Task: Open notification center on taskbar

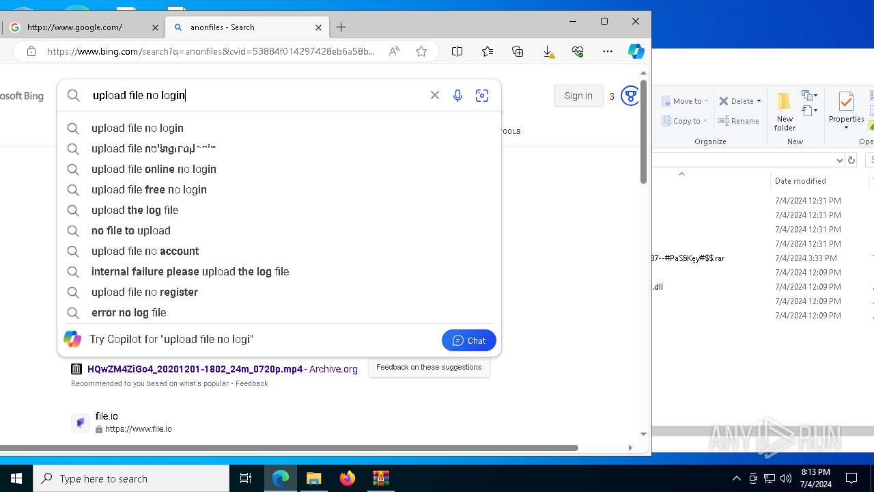Action: [851, 478]
